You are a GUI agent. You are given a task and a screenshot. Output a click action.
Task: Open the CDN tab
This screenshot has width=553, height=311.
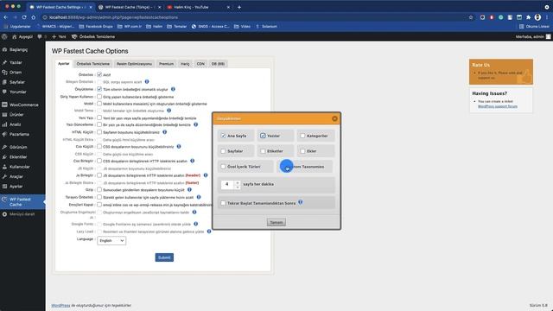(x=200, y=64)
